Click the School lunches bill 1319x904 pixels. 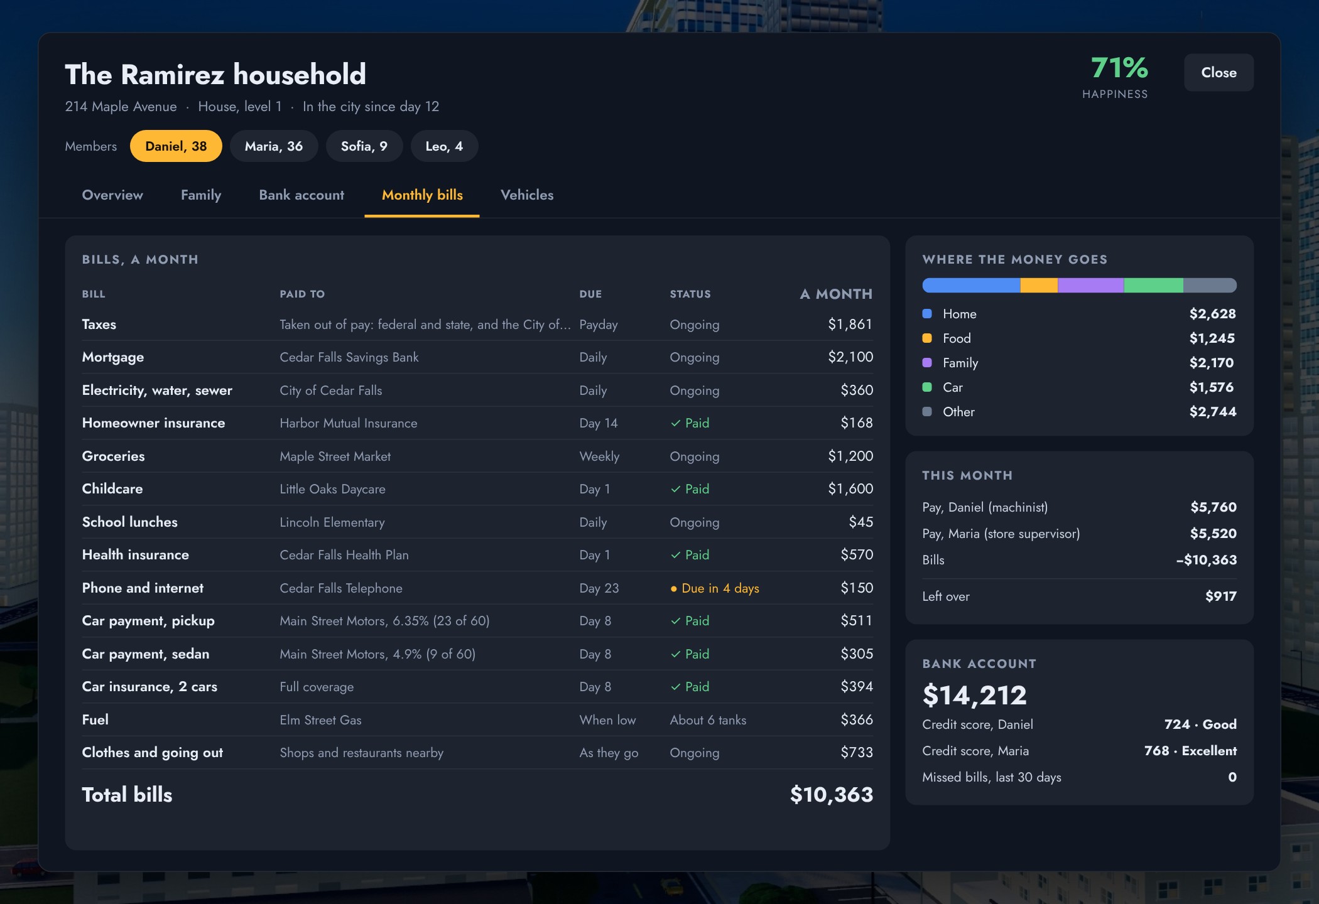pyautogui.click(x=130, y=522)
